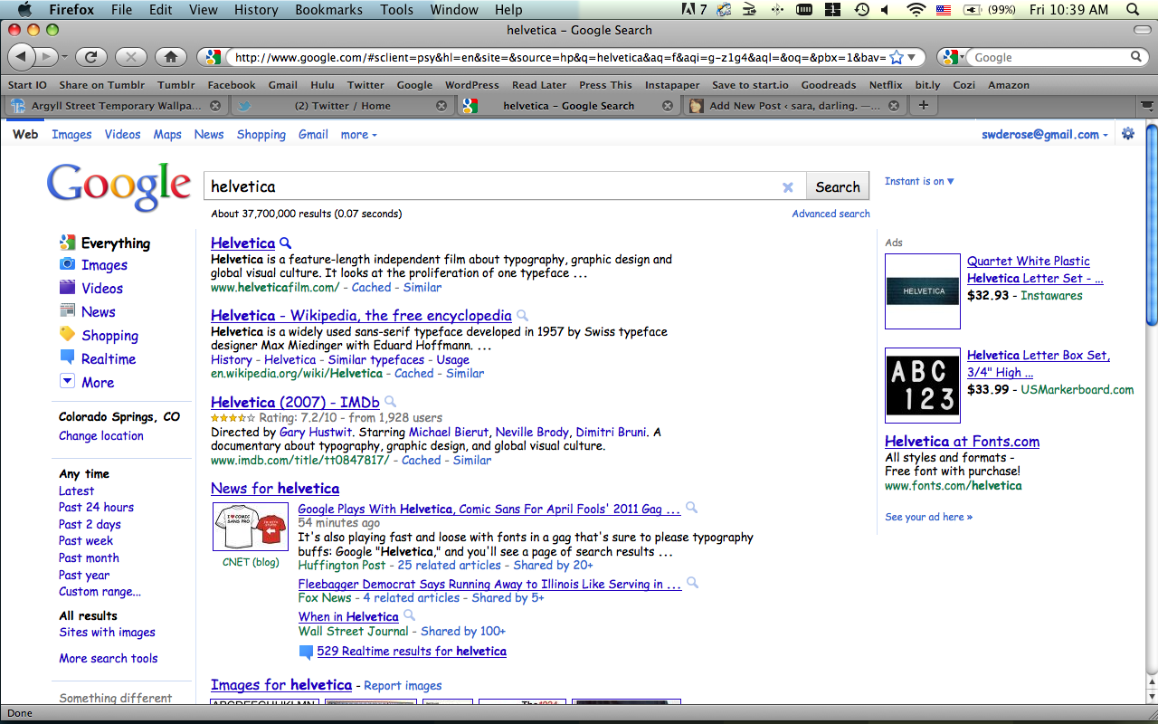Open the swderose@gmail.com account dropdown
Viewport: 1158px width, 724px height.
tap(1046, 135)
